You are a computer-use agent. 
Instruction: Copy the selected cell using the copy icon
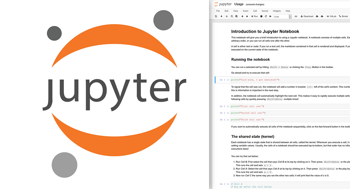(232, 16)
